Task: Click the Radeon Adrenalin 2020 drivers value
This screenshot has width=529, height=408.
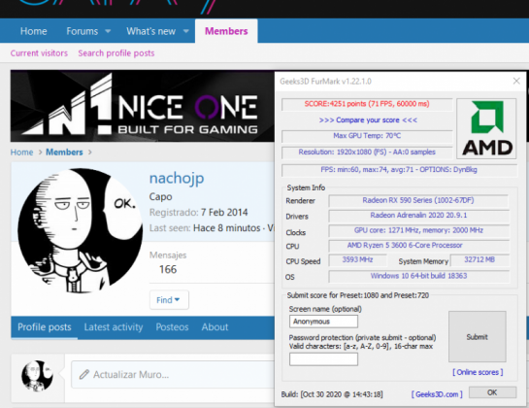Action: coord(418,216)
